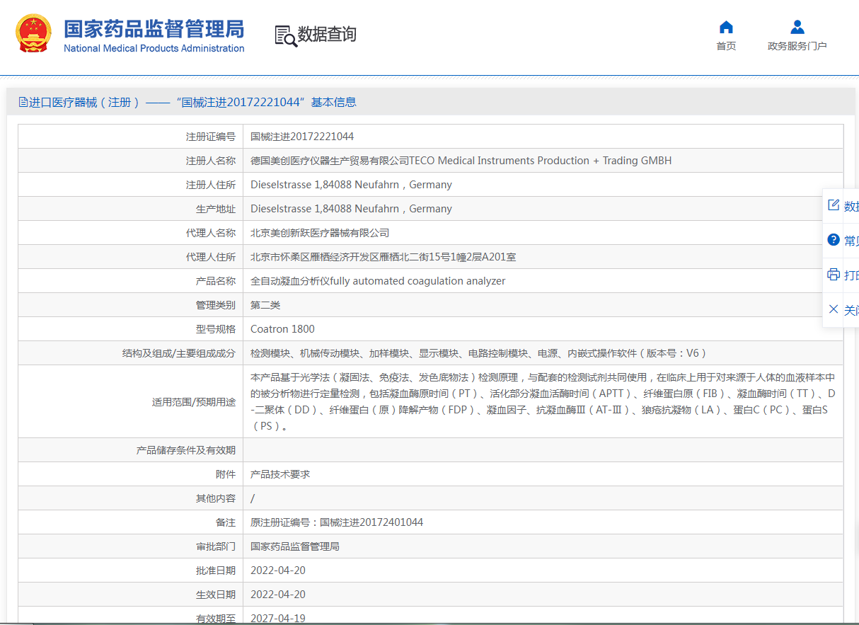Click 管理类别 label cell
The width and height of the screenshot is (859, 625).
(130, 305)
